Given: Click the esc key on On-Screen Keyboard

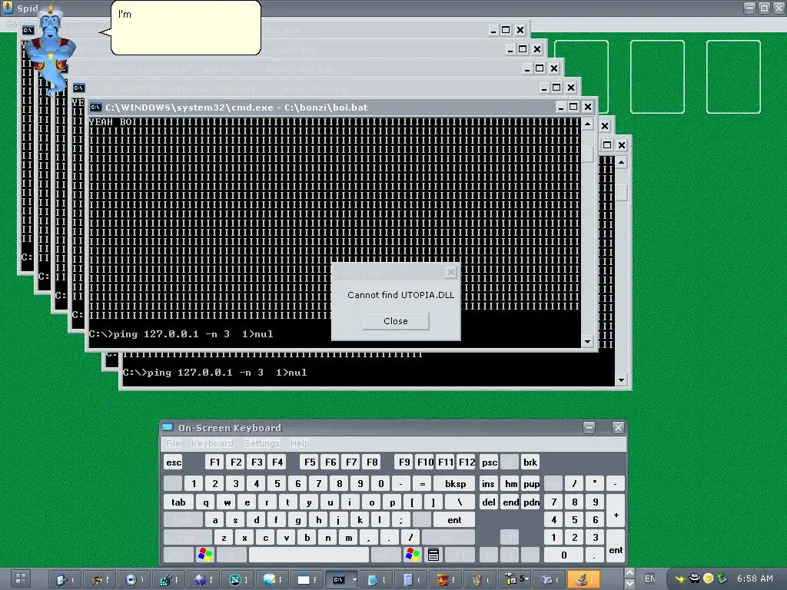Looking at the screenshot, I should [x=174, y=462].
